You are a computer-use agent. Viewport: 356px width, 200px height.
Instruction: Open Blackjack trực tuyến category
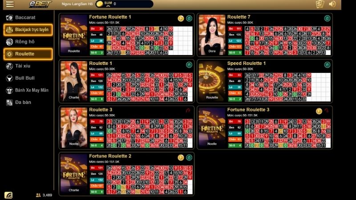[x=28, y=30]
